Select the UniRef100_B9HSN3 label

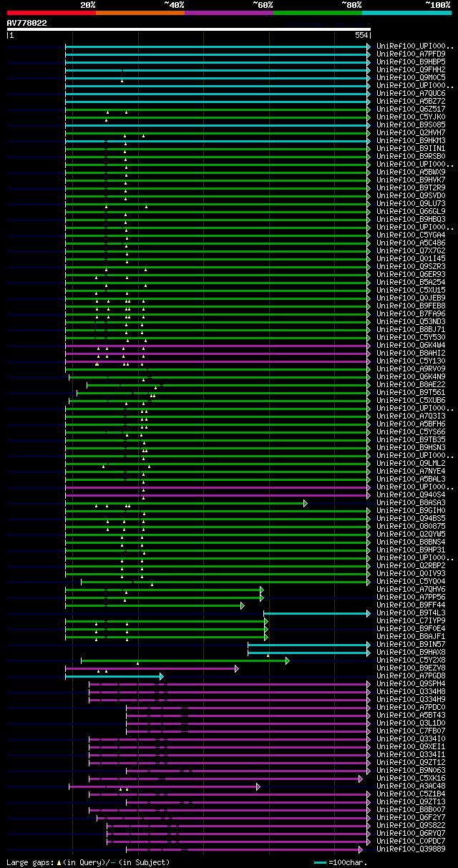pyautogui.click(x=411, y=447)
